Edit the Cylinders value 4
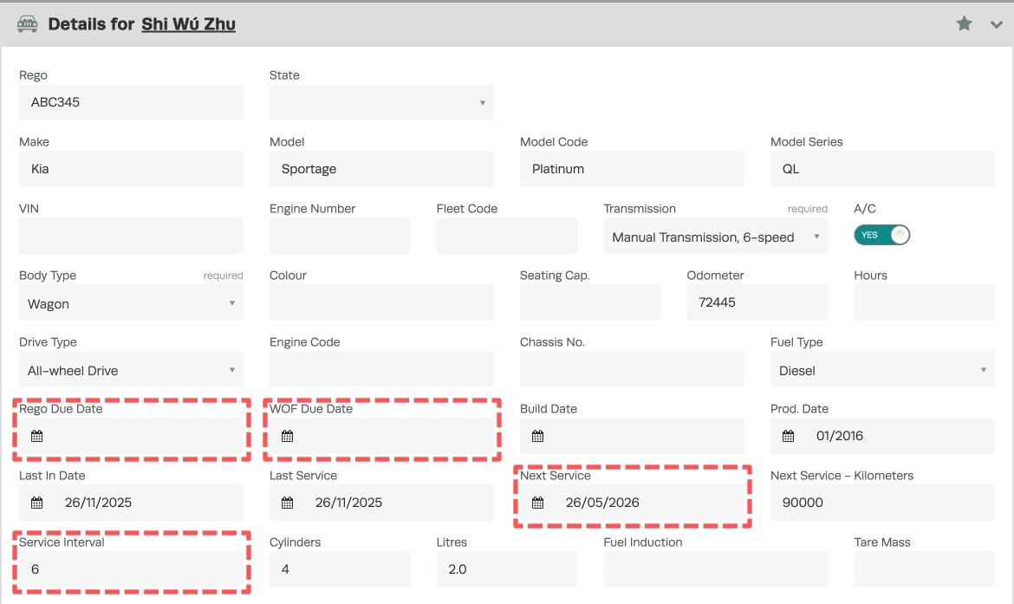The image size is (1014, 604). pyautogui.click(x=340, y=569)
